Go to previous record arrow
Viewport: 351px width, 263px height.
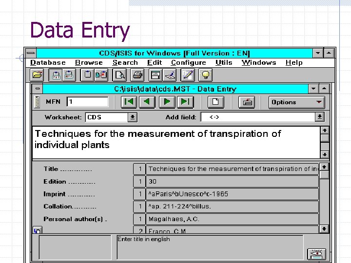pos(147,102)
